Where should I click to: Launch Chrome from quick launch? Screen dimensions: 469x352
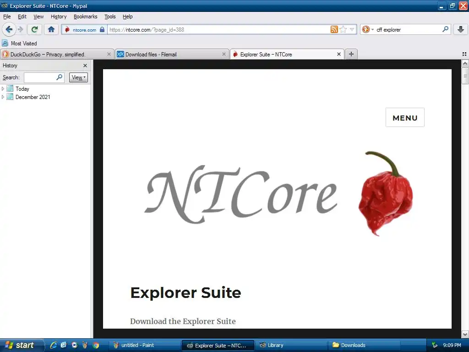(96, 345)
